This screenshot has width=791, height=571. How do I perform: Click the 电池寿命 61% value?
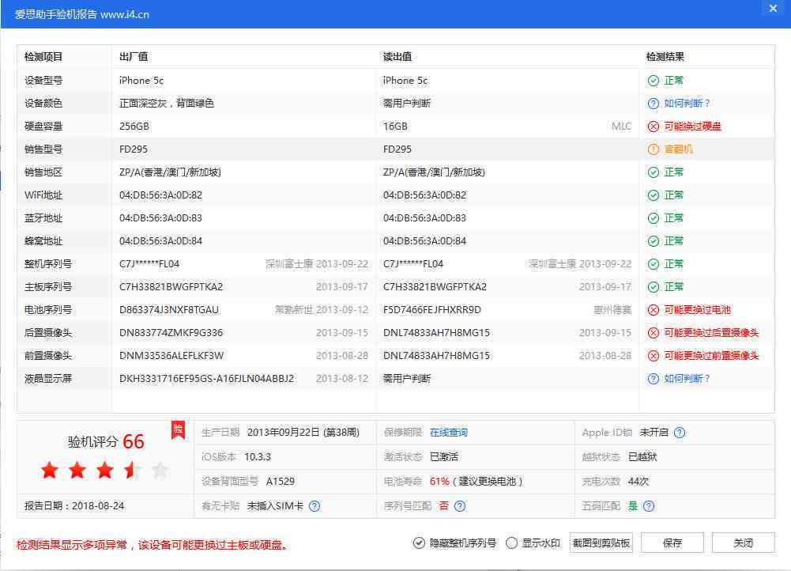point(439,481)
